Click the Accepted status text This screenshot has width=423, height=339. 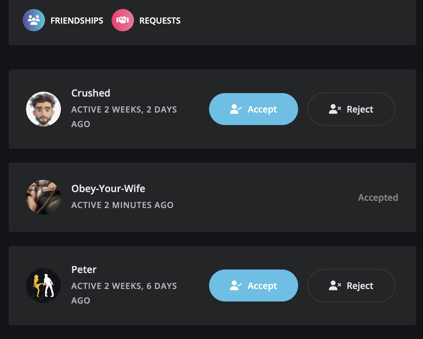378,198
